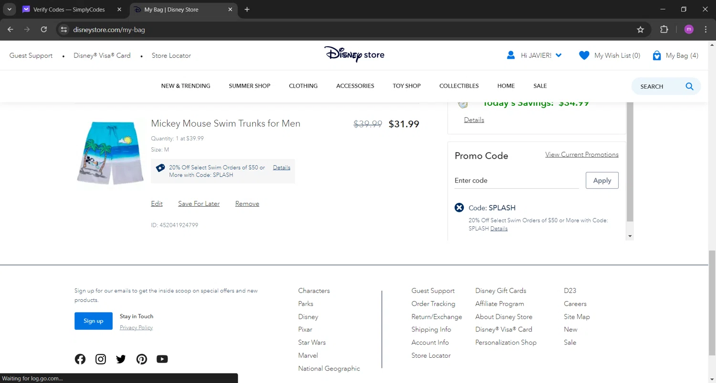Remove the SPLASH promo code with X icon
Image resolution: width=716 pixels, height=383 pixels.
point(459,208)
